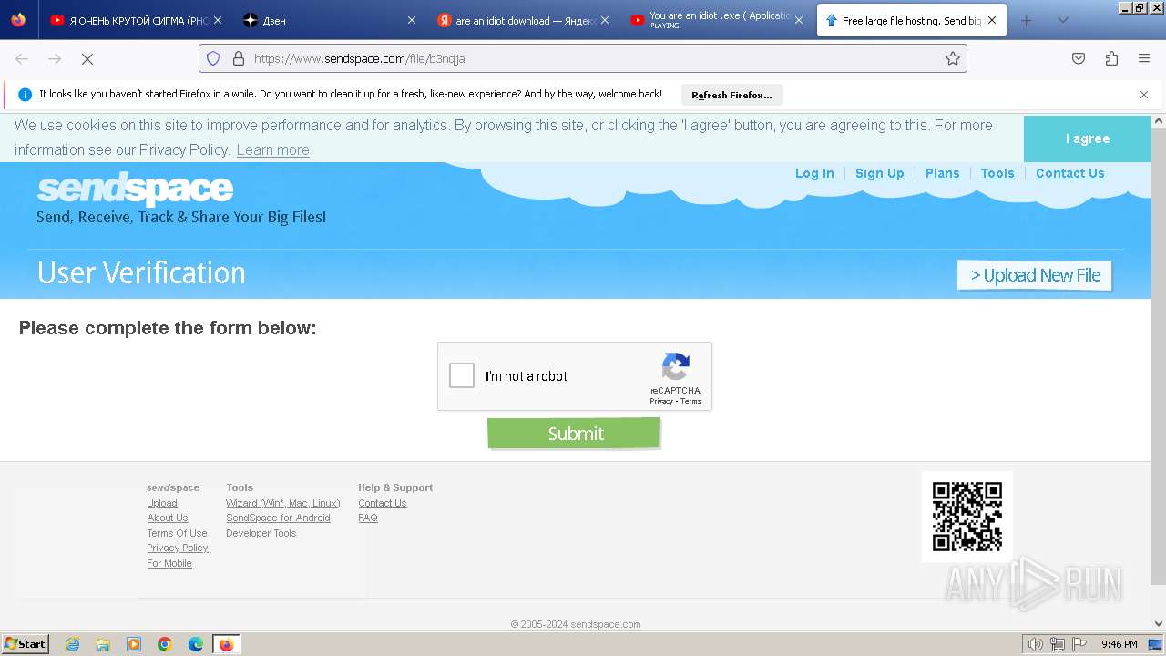The height and width of the screenshot is (656, 1166).
Task: Click the Action Center flag tray icon
Action: pos(1079,644)
